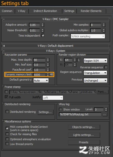Click the frame stamp text field
The image size is (113, 157).
pyautogui.click(x=53, y=92)
